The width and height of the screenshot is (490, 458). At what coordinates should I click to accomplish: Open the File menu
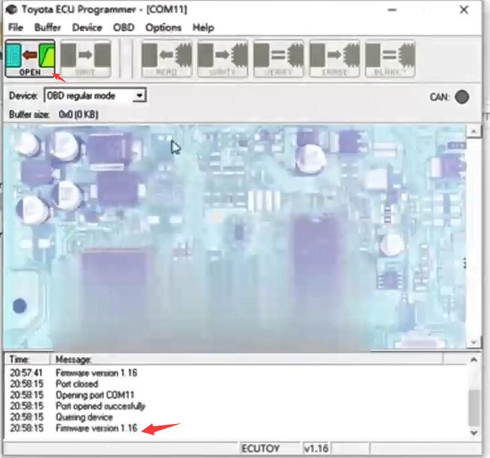(x=16, y=27)
